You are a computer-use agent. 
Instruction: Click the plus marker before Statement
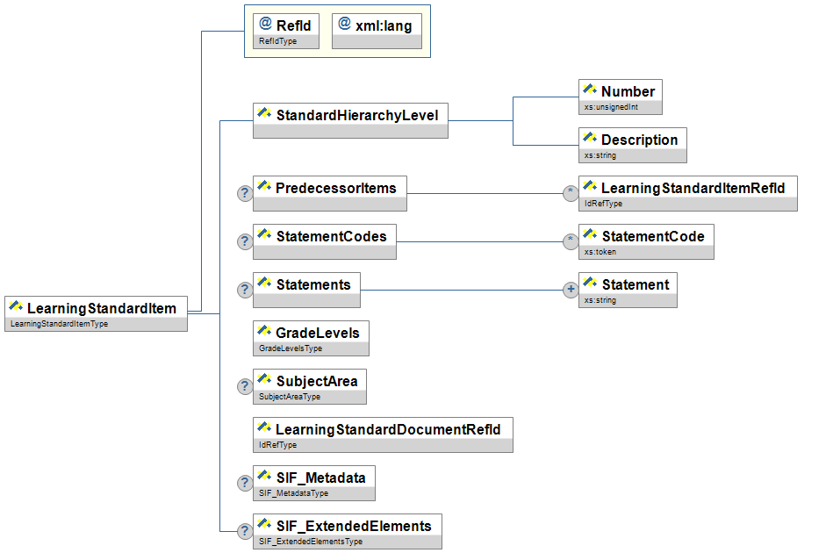click(571, 291)
